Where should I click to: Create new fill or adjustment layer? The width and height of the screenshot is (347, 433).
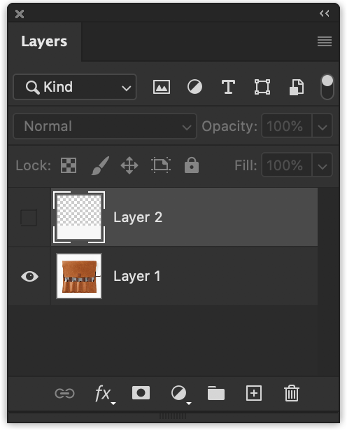click(x=180, y=394)
